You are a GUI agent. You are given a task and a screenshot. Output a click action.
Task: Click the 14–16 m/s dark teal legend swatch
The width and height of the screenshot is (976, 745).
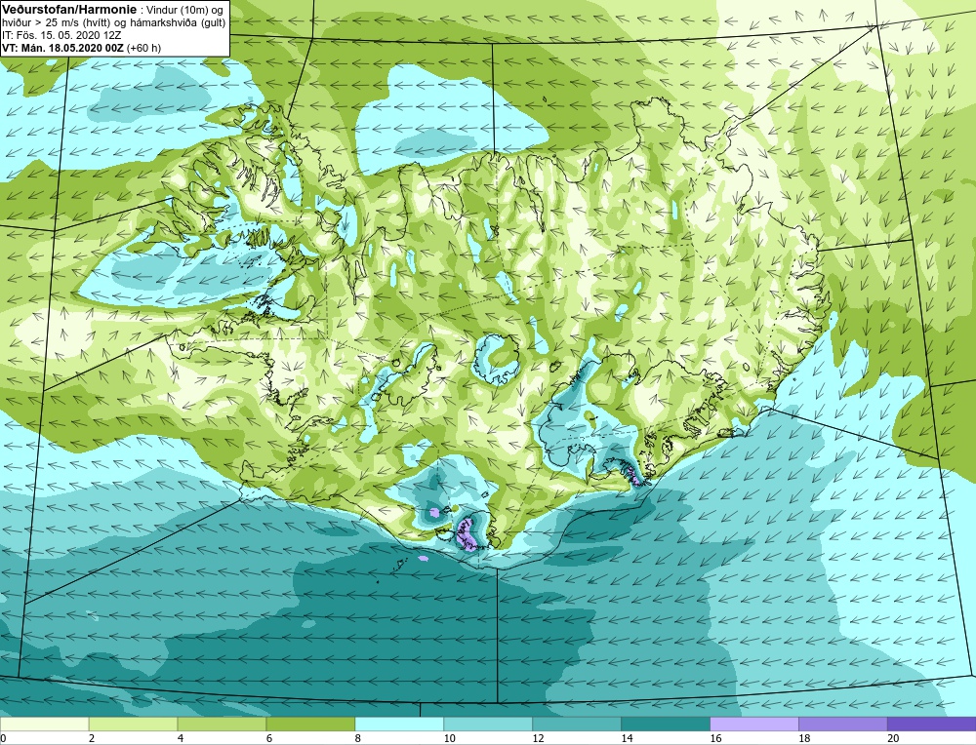click(666, 724)
